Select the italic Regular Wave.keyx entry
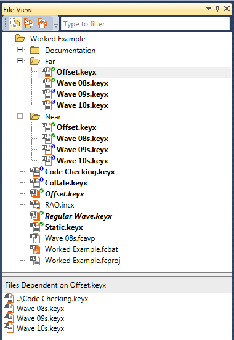The width and height of the screenshot is (234, 340). (78, 216)
